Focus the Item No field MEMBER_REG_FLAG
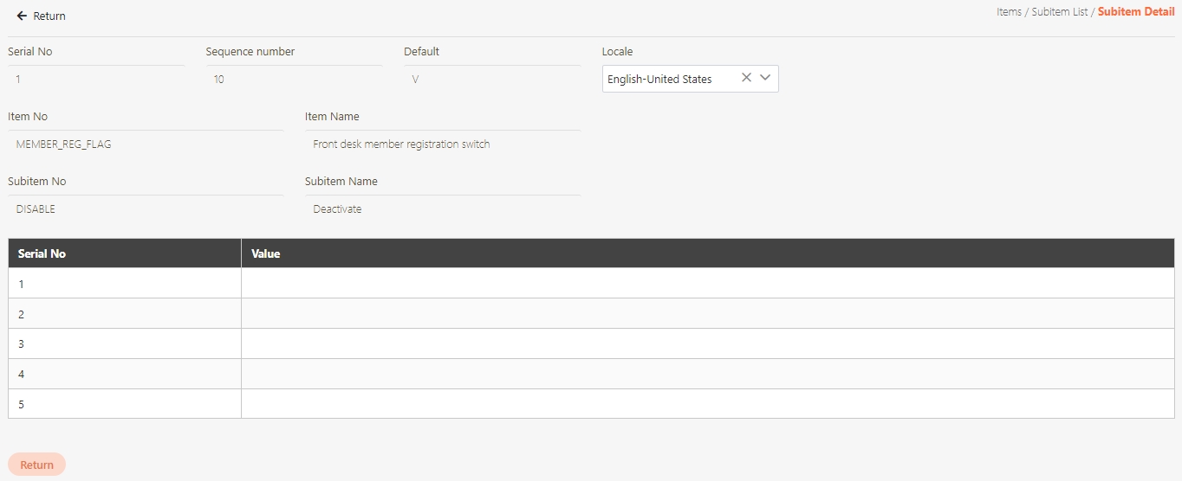The image size is (1182, 481). click(145, 144)
